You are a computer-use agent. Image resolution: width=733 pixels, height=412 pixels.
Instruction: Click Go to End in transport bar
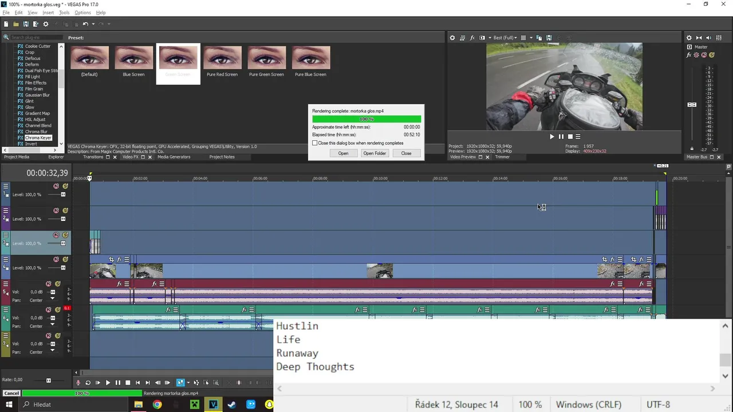pyautogui.click(x=147, y=383)
